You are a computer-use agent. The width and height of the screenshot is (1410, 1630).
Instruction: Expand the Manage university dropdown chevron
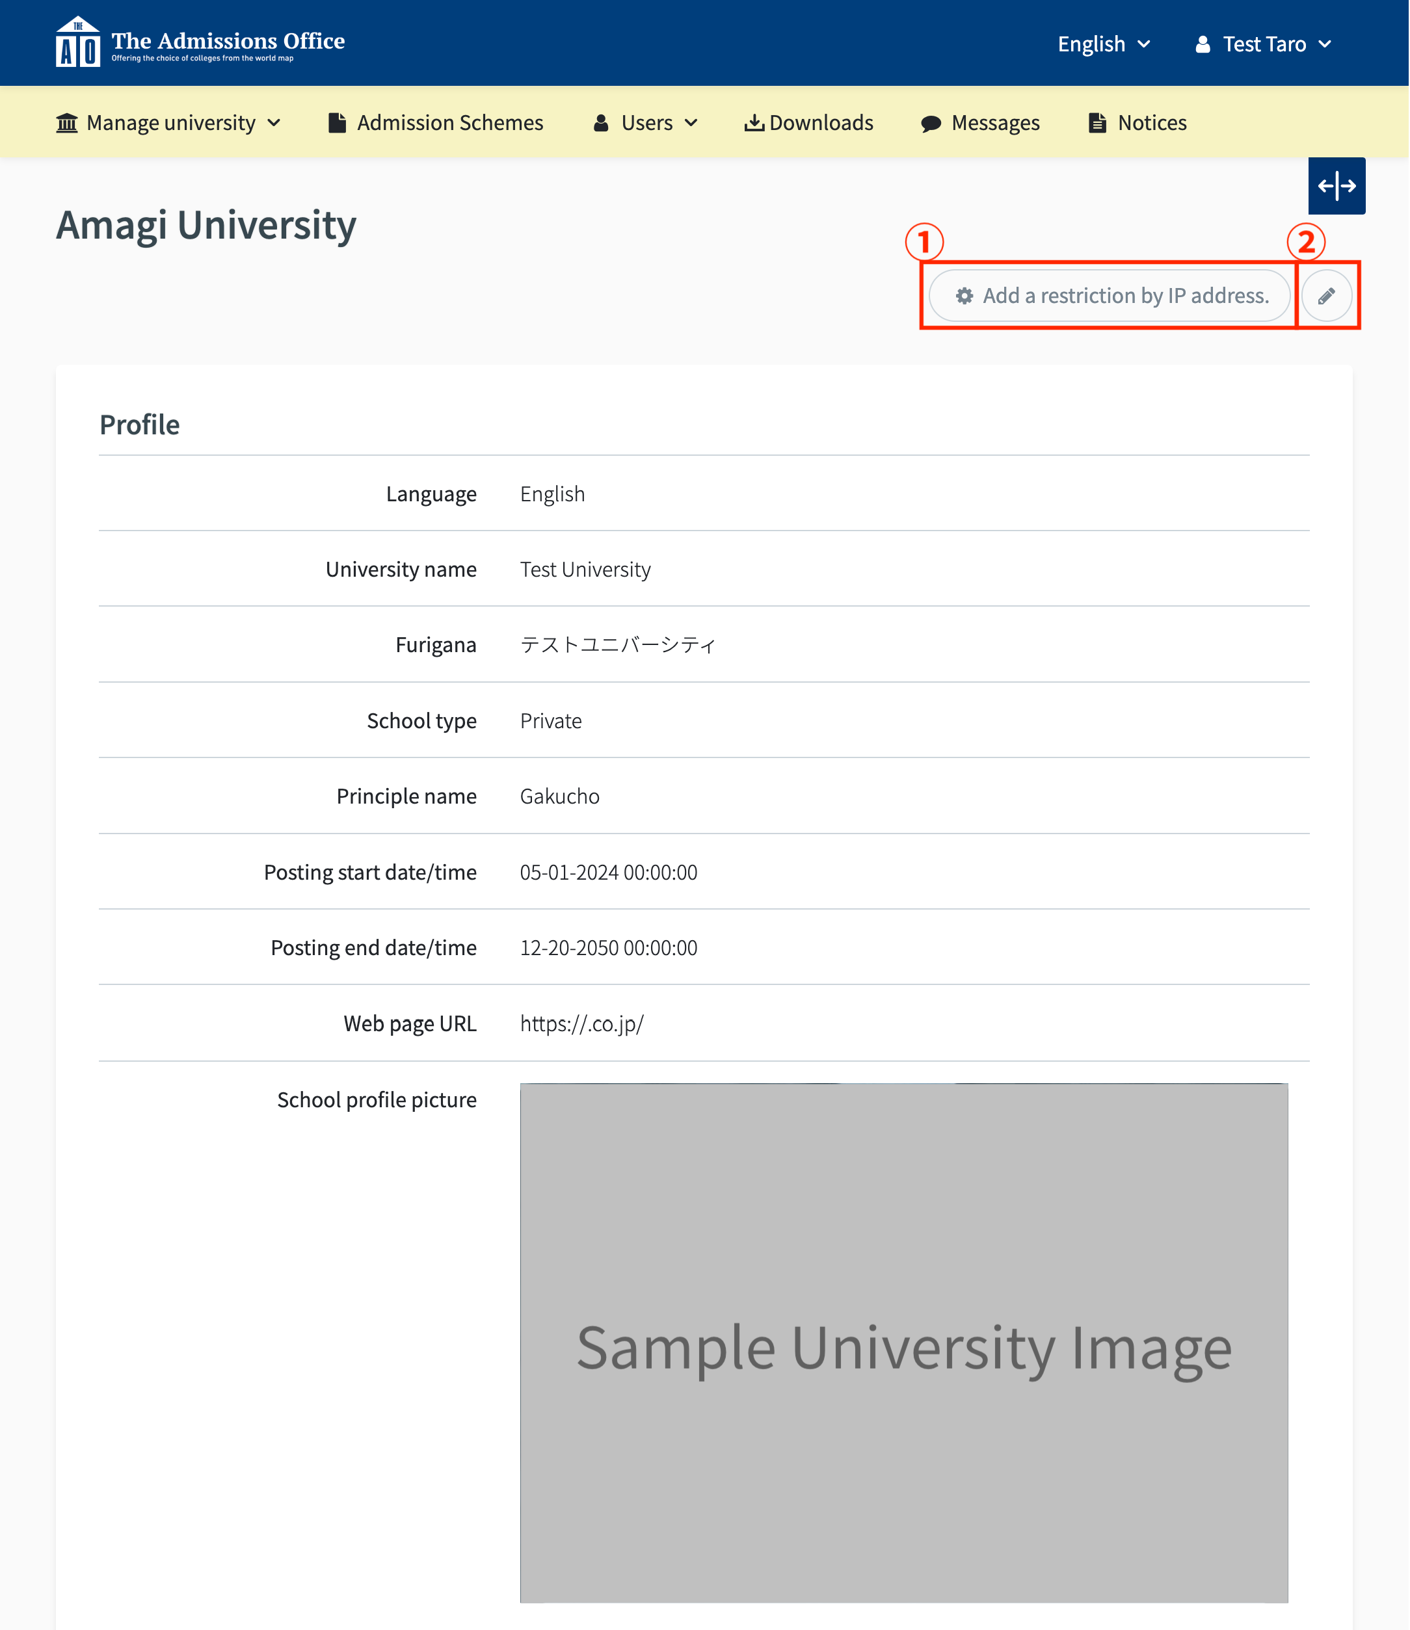pyautogui.click(x=274, y=123)
